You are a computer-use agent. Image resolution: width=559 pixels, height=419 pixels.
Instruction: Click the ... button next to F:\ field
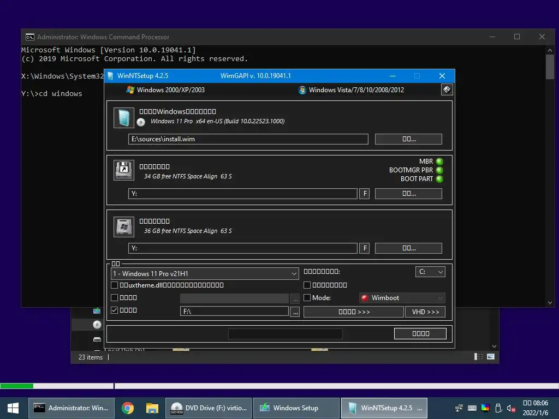pos(295,312)
